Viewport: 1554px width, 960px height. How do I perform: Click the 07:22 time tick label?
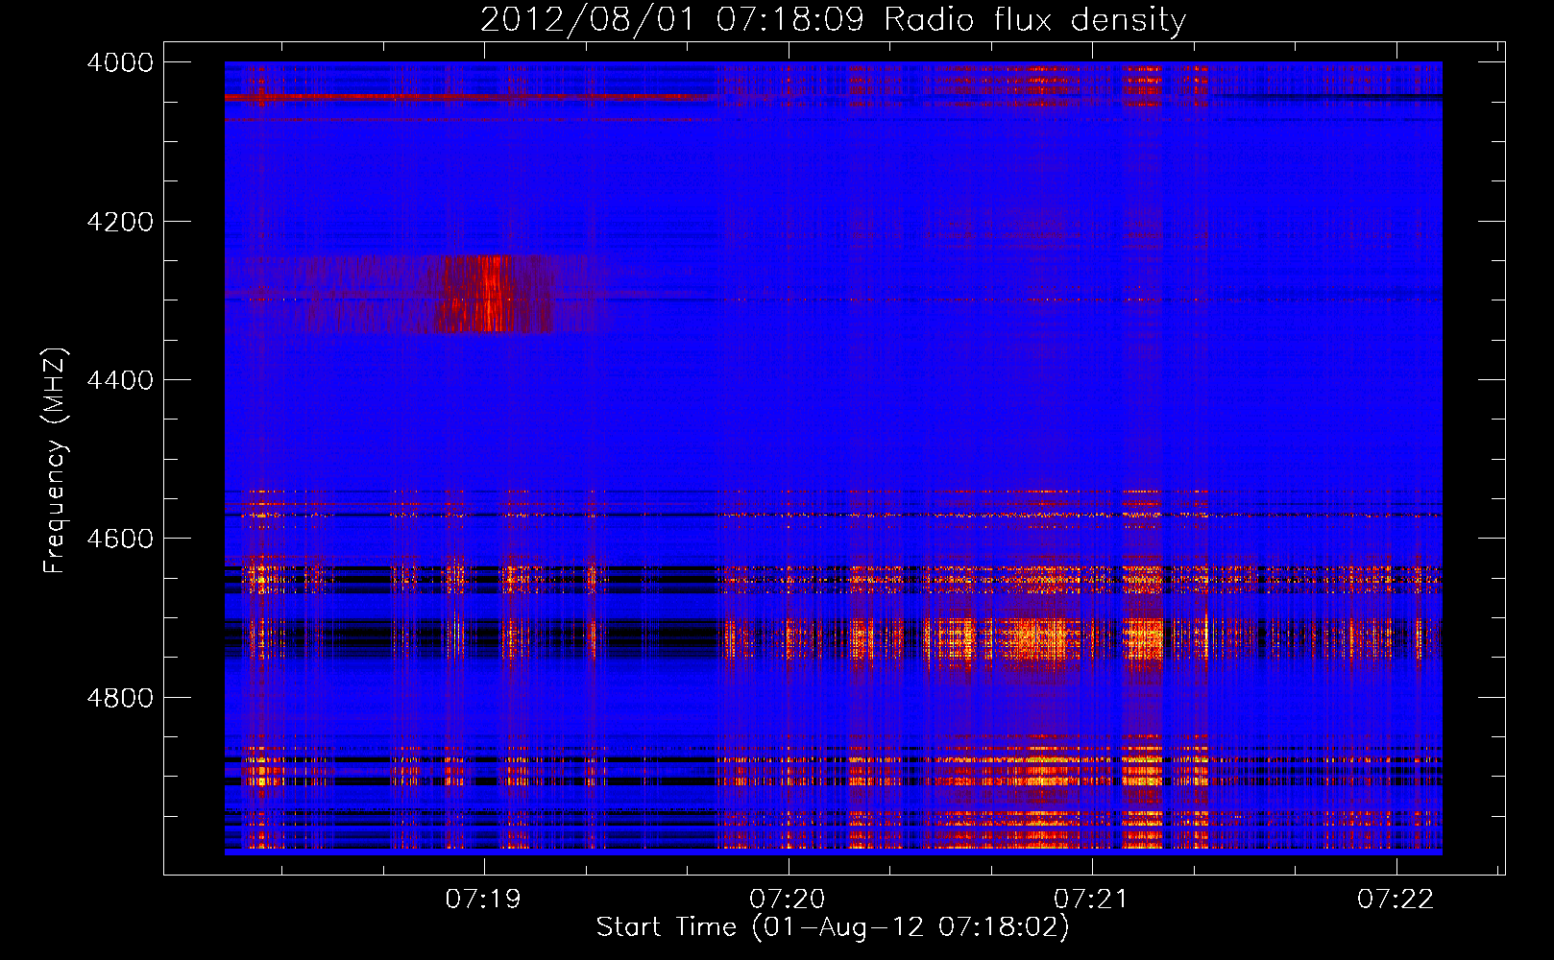[1396, 899]
